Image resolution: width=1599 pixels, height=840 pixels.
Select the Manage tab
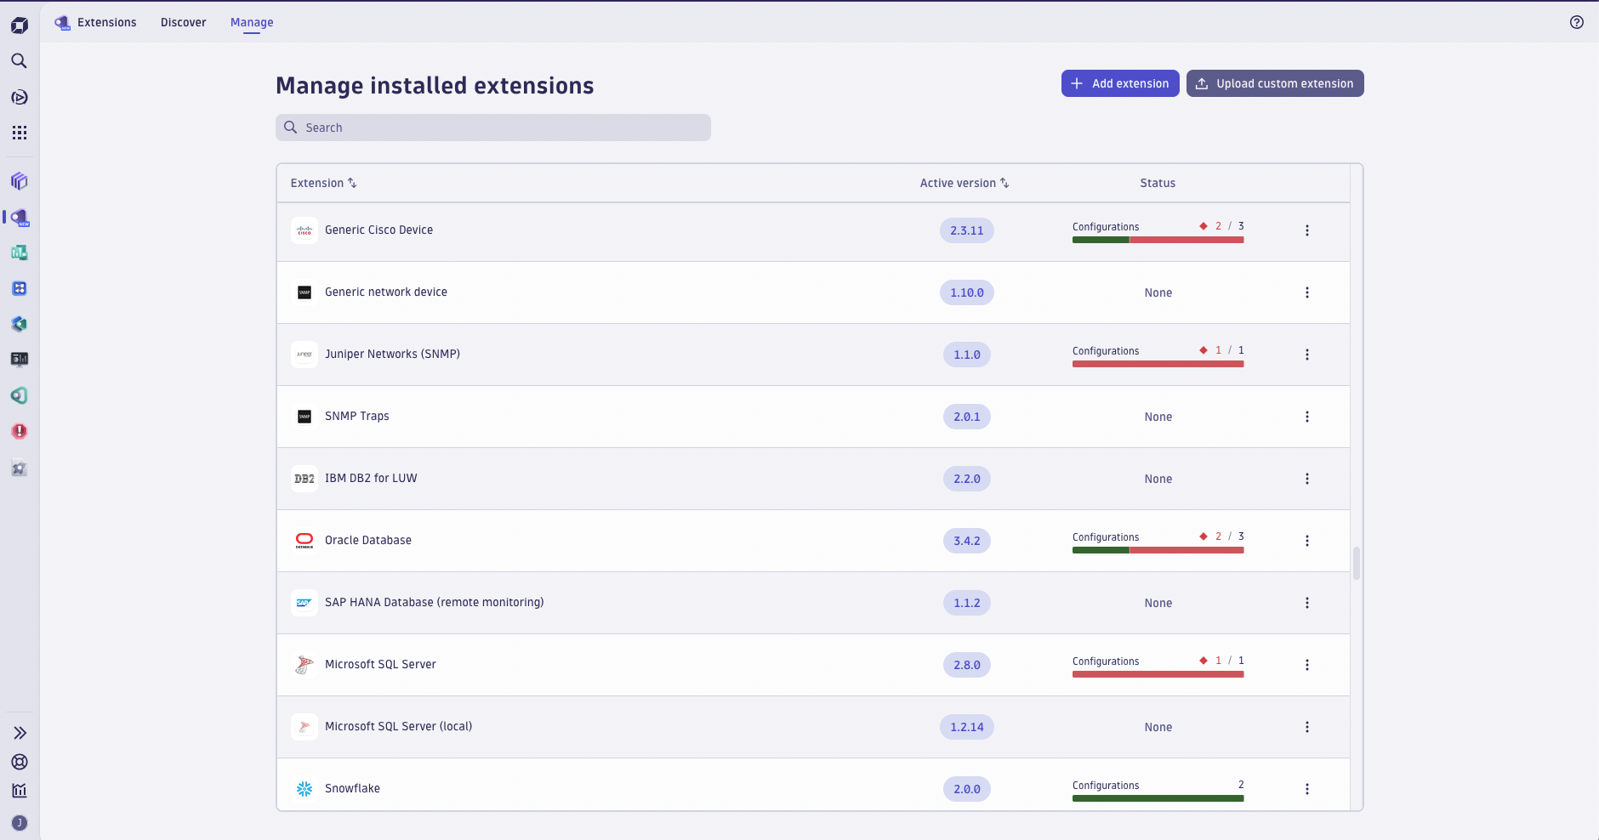pyautogui.click(x=252, y=23)
